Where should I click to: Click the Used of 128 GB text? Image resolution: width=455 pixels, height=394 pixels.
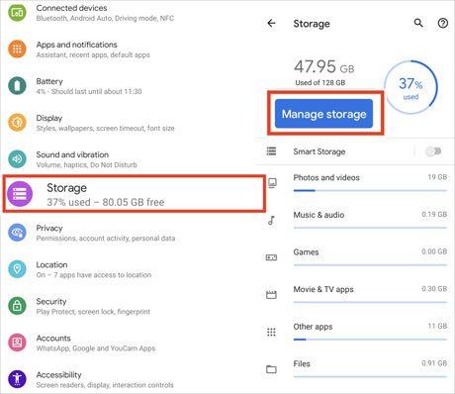320,82
